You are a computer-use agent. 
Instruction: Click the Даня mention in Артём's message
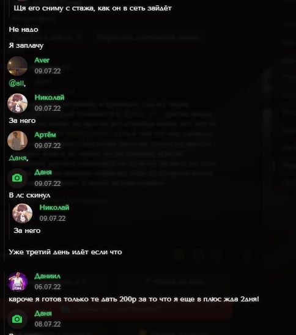tap(18, 158)
